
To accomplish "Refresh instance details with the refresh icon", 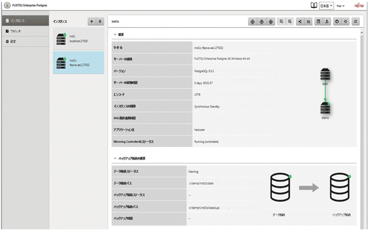I will [355, 21].
